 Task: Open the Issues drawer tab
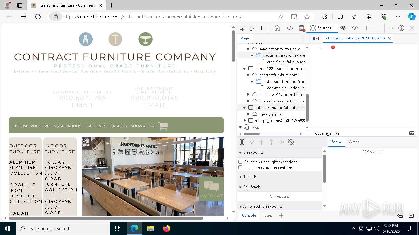[x=267, y=215]
